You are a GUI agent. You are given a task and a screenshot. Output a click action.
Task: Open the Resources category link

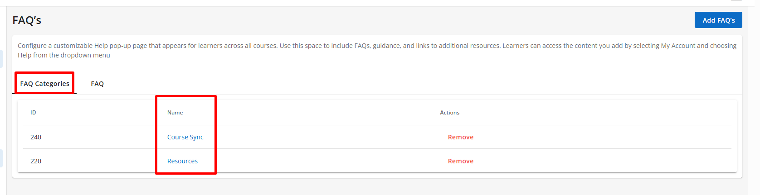(182, 161)
